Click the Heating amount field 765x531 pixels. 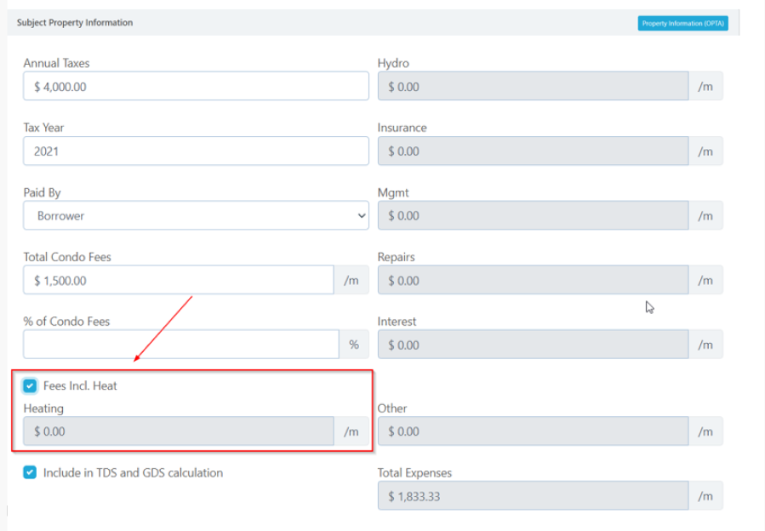(x=178, y=431)
